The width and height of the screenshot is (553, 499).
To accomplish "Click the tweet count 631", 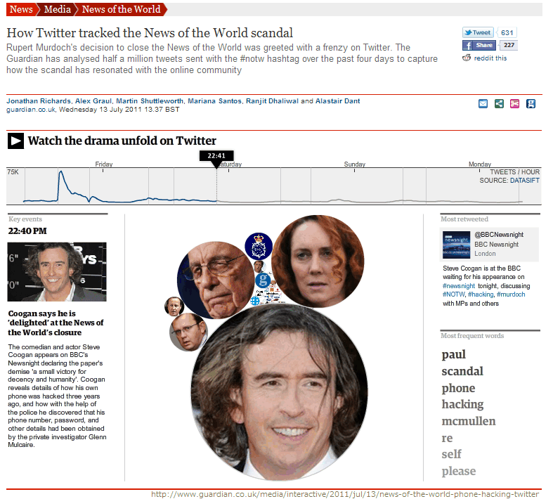I will click(507, 32).
